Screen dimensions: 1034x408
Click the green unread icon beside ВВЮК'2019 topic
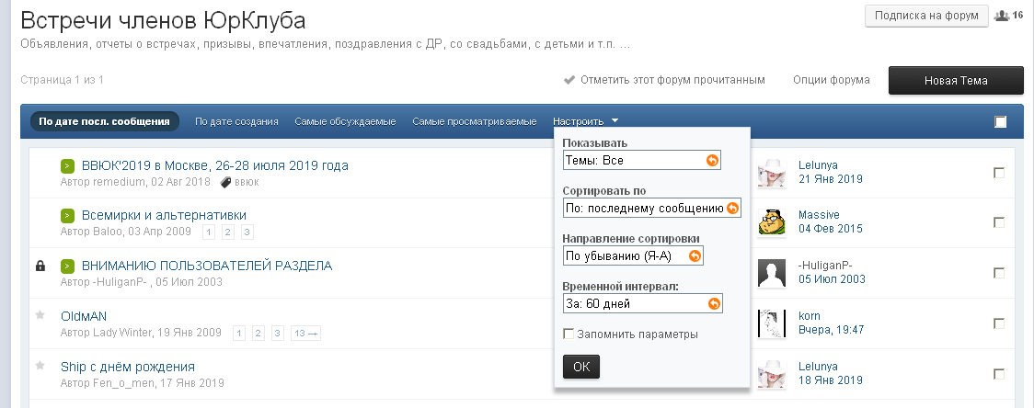68,166
